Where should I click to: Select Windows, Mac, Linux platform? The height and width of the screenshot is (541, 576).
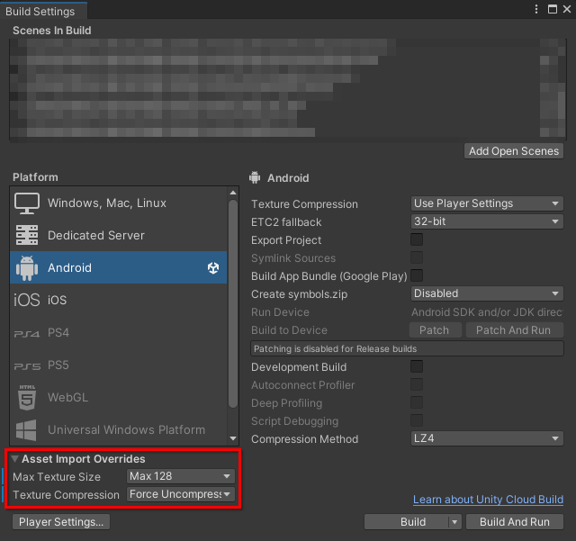click(x=118, y=203)
